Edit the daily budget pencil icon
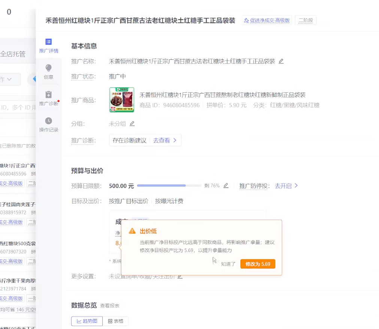This screenshot has width=379, height=329. pyautogui.click(x=226, y=185)
